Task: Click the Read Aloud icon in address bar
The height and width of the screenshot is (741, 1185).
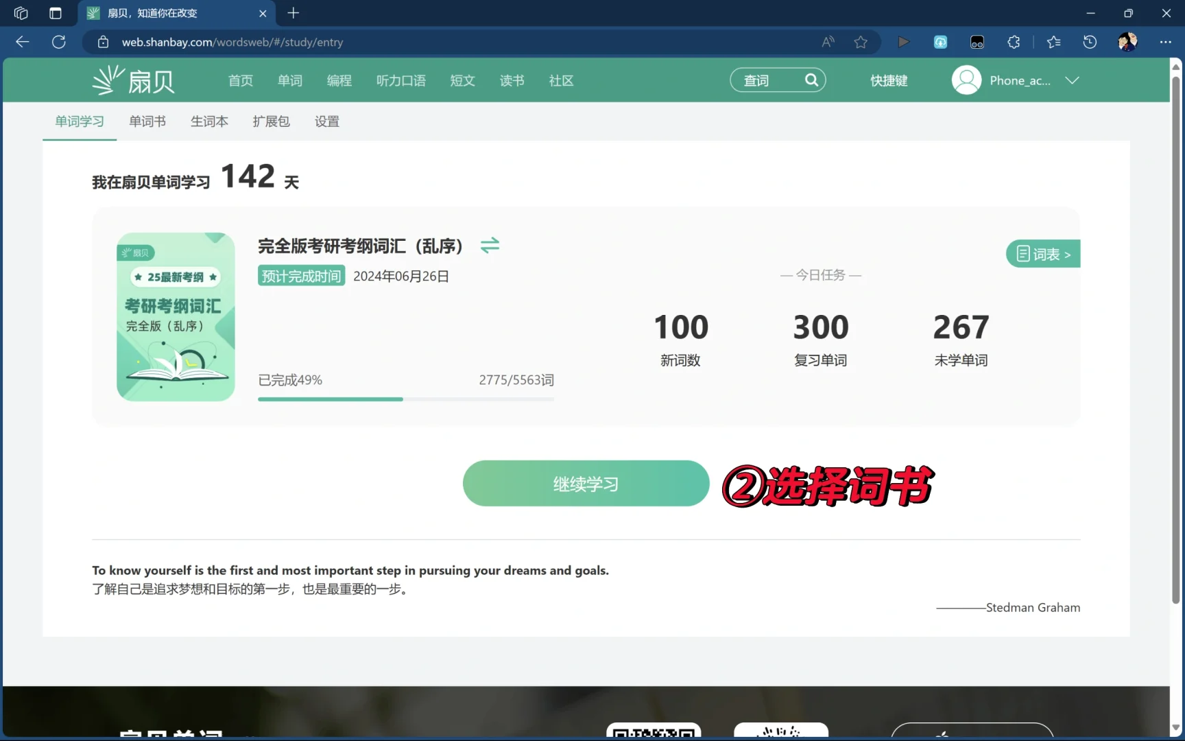Action: tap(827, 42)
